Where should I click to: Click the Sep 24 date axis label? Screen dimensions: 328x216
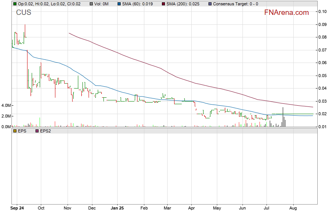point(17,208)
